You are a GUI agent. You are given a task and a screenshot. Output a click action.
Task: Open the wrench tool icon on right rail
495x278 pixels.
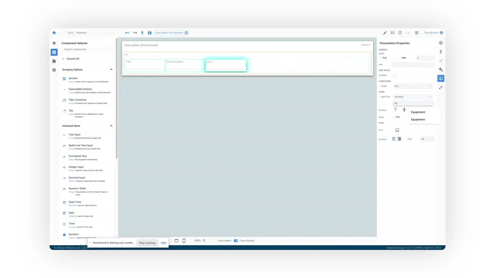point(441,69)
